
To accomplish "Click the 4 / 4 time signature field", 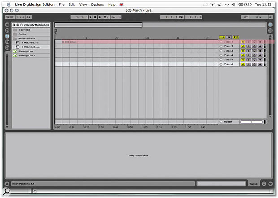I will [x=20, y=17].
